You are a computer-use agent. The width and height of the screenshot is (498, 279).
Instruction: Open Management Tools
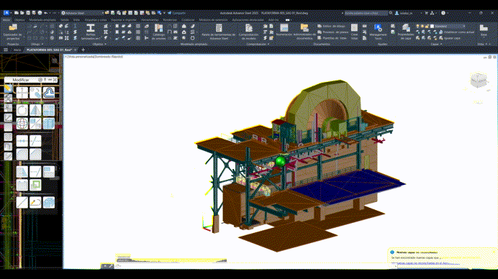378,32
